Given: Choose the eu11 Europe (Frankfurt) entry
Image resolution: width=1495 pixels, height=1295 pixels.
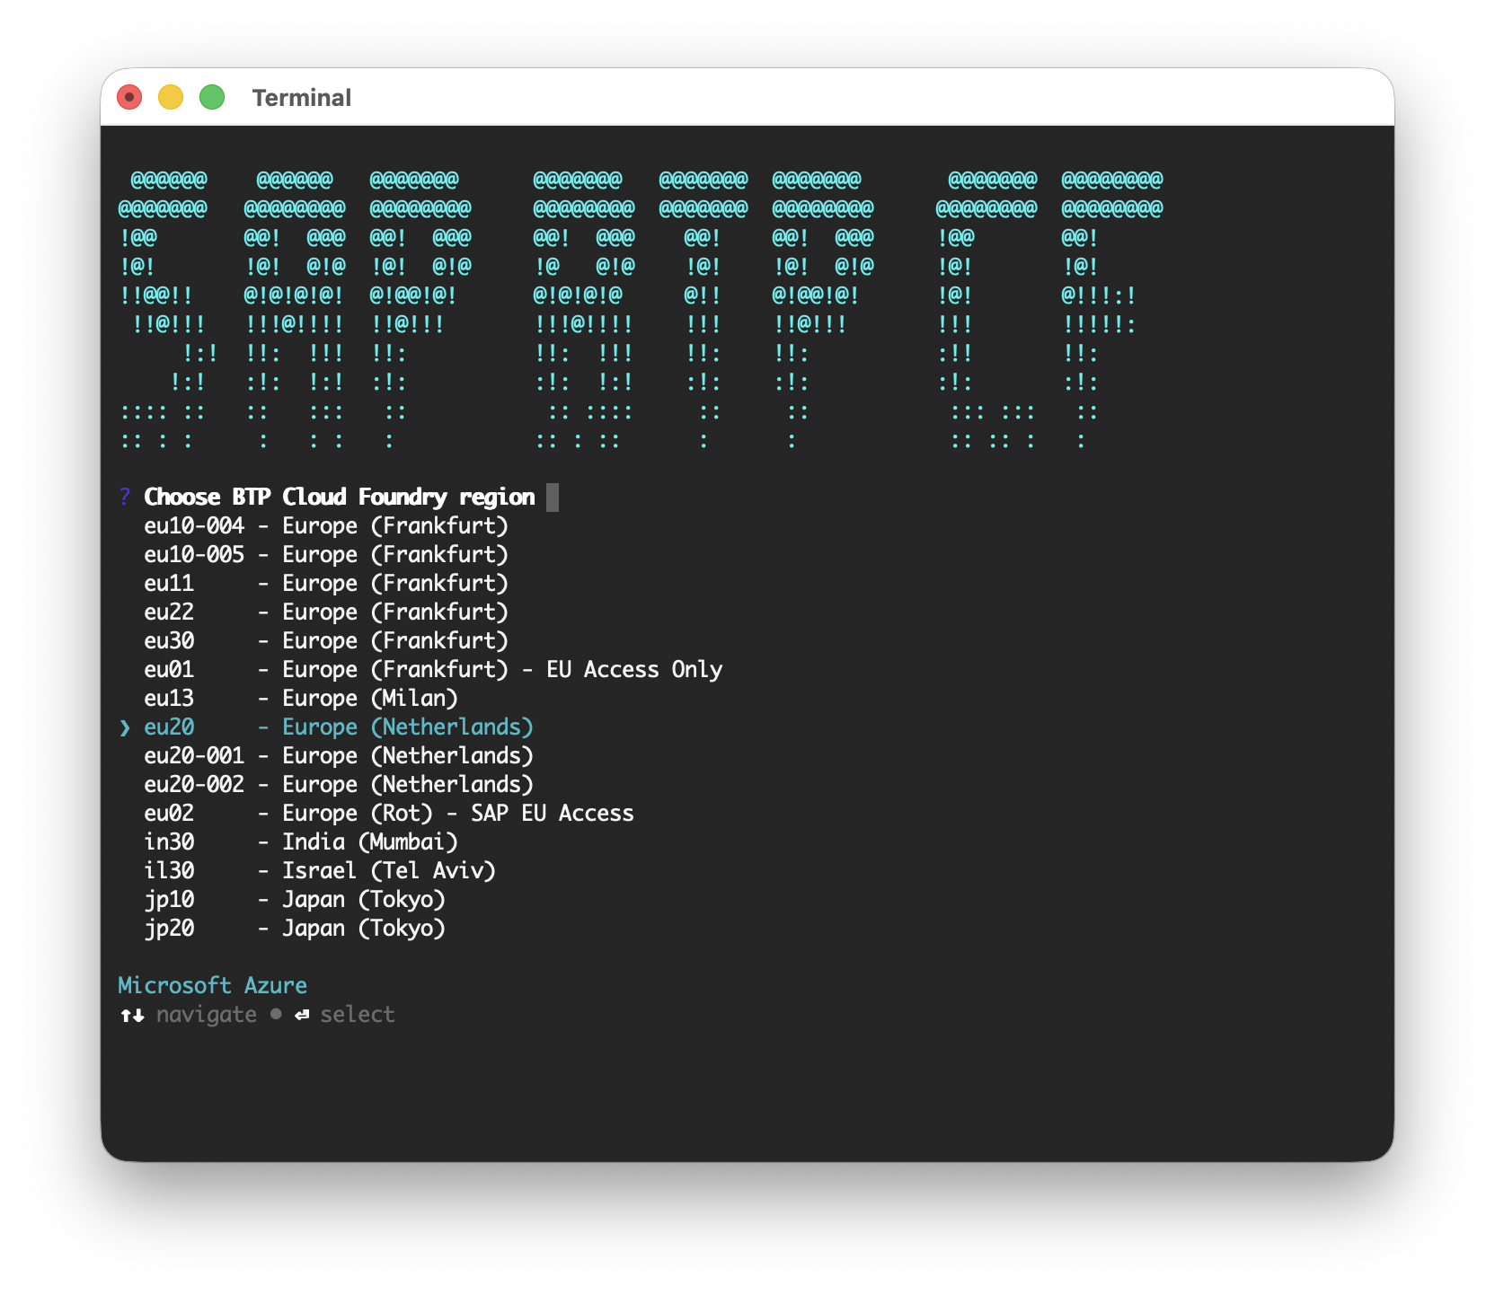Looking at the screenshot, I should point(326,584).
